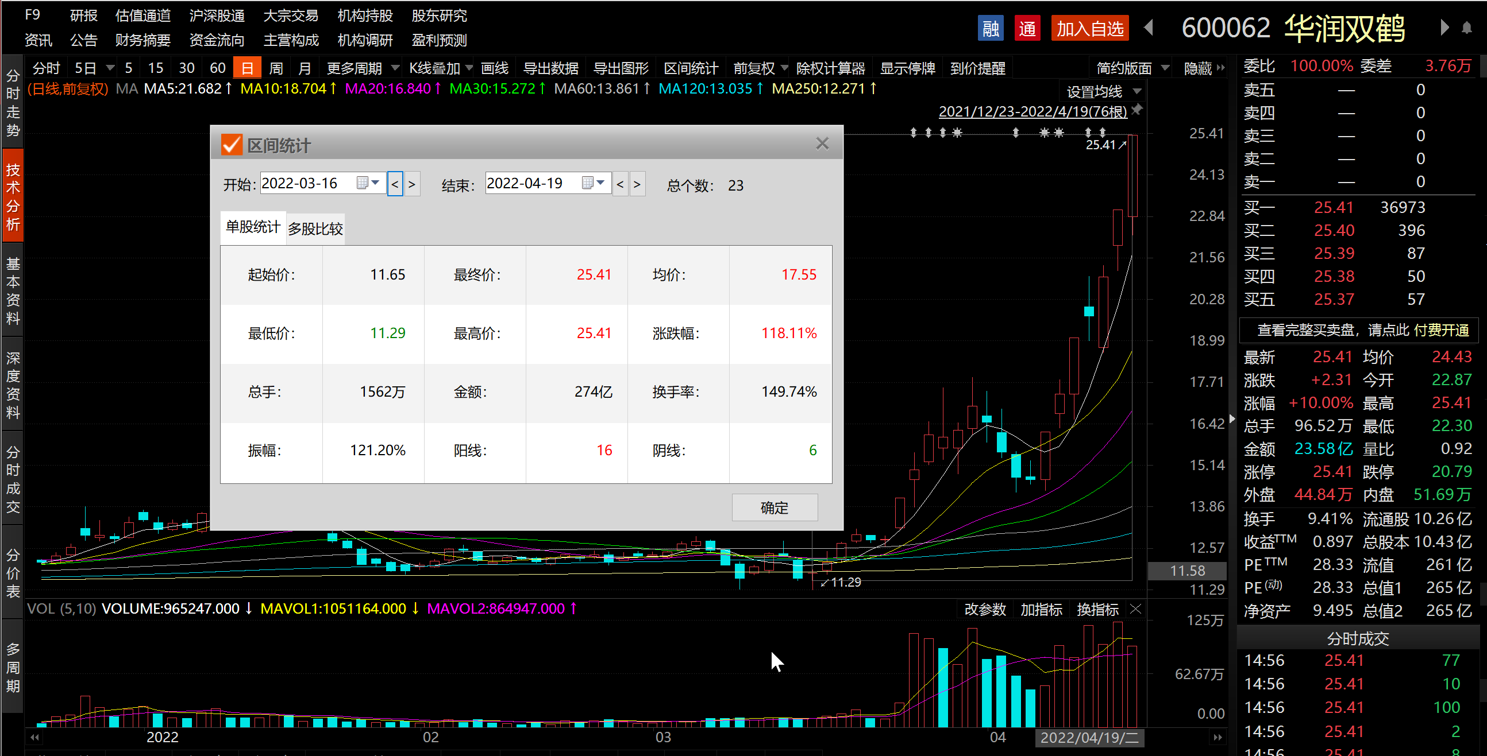This screenshot has height=756, width=1487.
Task: Open 技术分析 side tab
Action: point(13,196)
